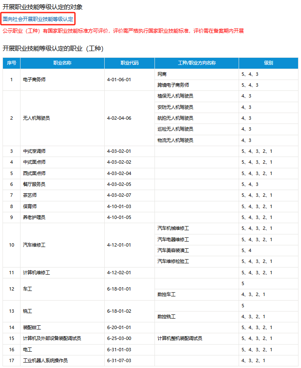Click the 序号 column header
The width and height of the screenshot is (301, 368).
click(11, 63)
